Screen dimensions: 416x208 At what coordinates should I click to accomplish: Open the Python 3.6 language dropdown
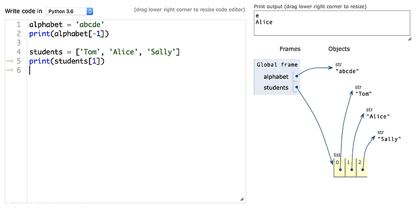69,12
